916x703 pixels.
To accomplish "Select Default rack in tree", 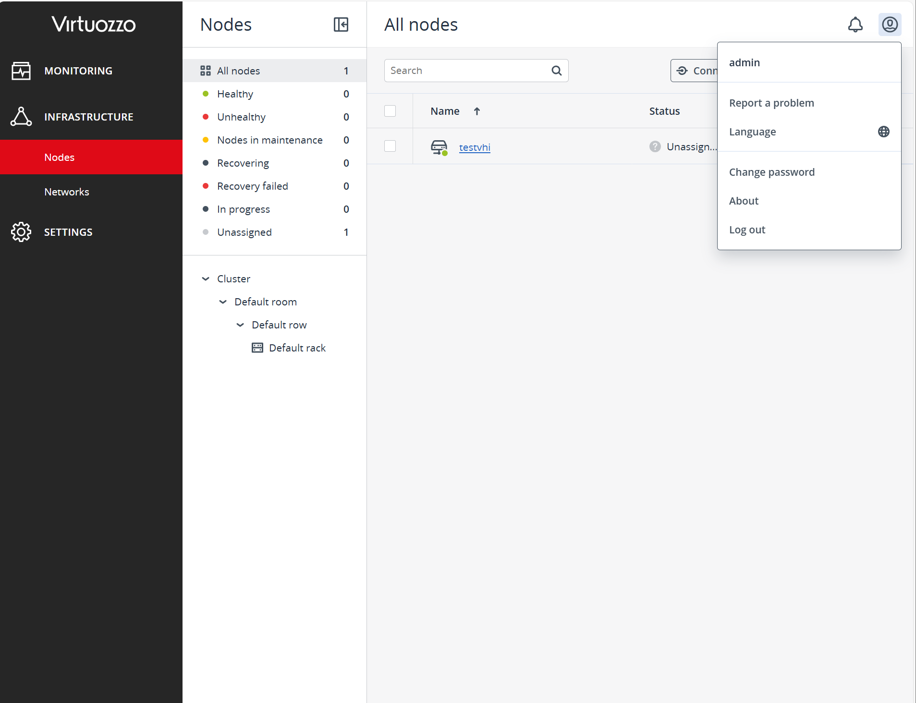I will (x=297, y=348).
